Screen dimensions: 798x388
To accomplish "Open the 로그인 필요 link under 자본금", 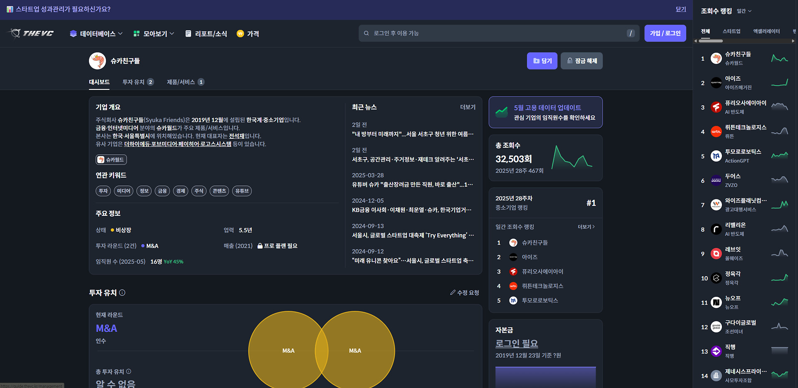I will point(517,344).
